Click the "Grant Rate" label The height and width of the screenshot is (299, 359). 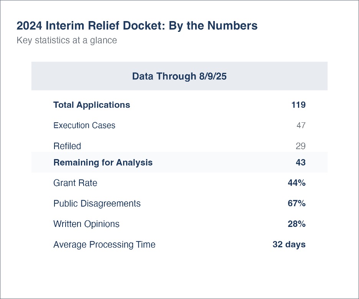(x=75, y=183)
